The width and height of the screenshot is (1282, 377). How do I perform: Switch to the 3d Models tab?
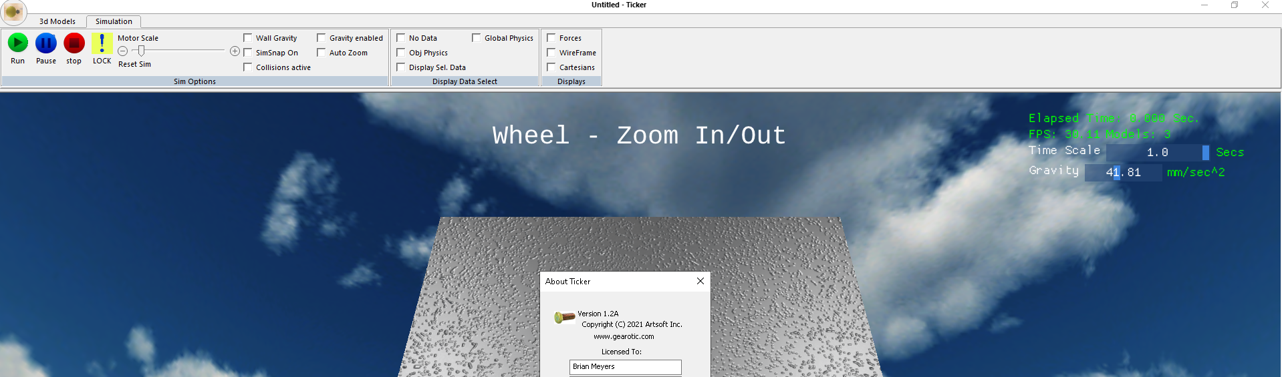tap(57, 21)
